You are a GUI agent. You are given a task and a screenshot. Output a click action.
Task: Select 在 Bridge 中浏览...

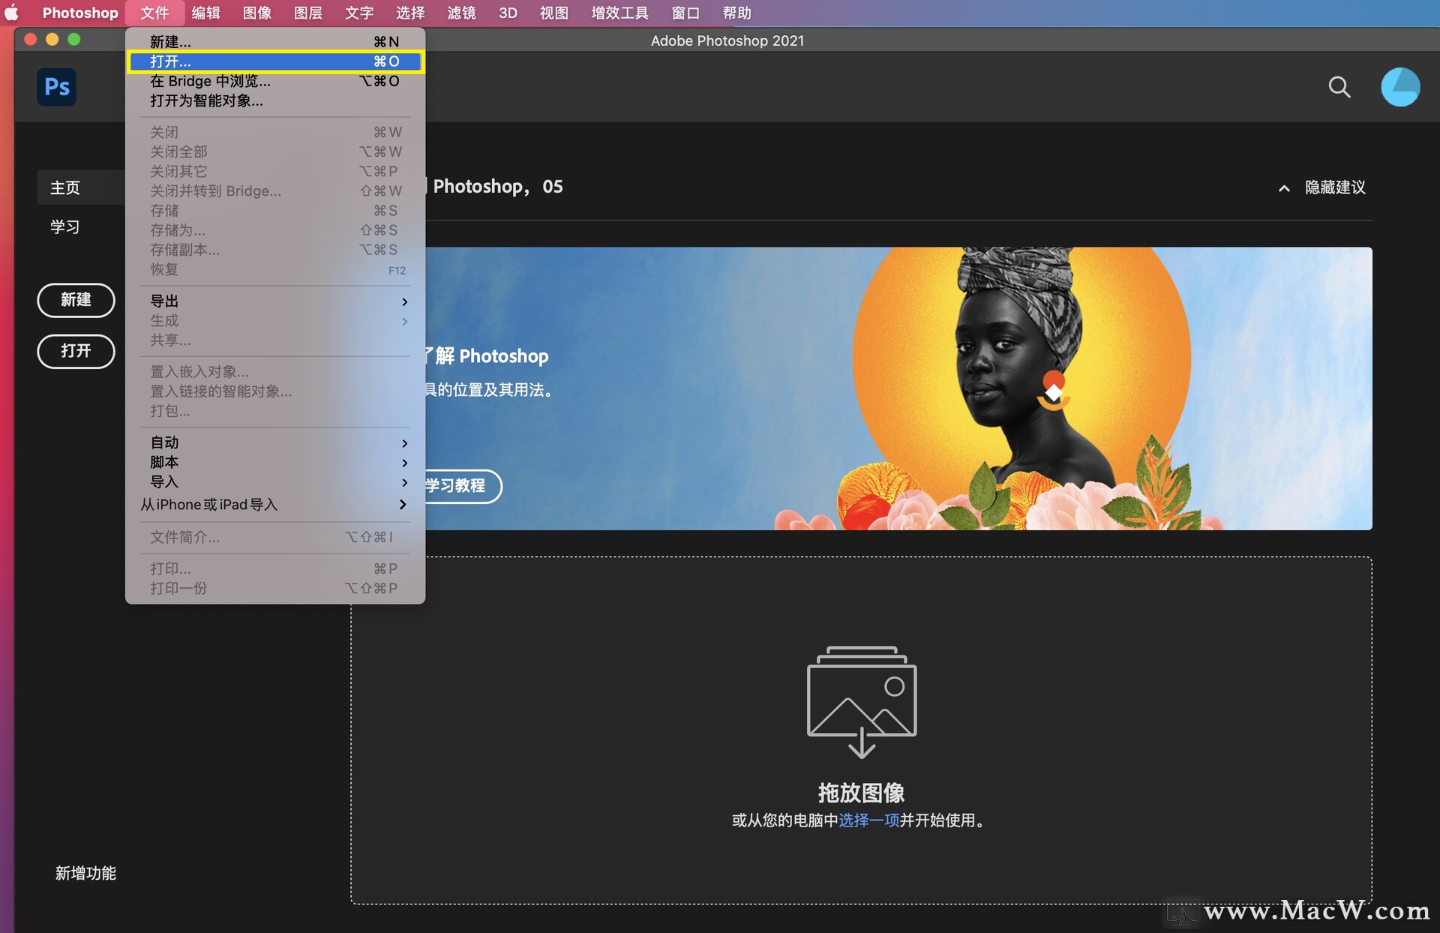275,81
